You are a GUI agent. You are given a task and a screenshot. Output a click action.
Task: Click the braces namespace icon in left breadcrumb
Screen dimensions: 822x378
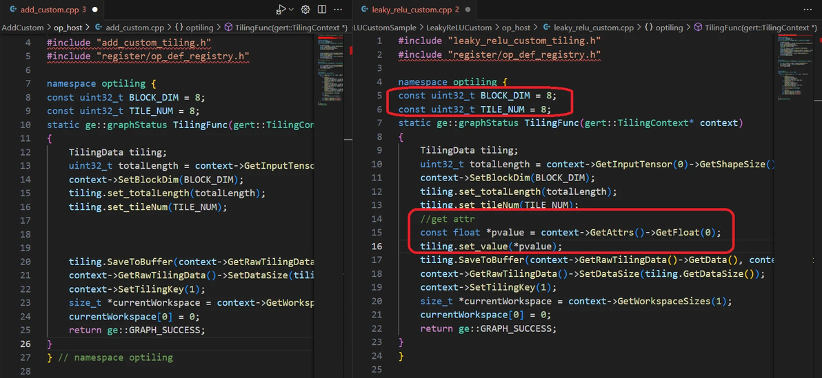[x=179, y=28]
